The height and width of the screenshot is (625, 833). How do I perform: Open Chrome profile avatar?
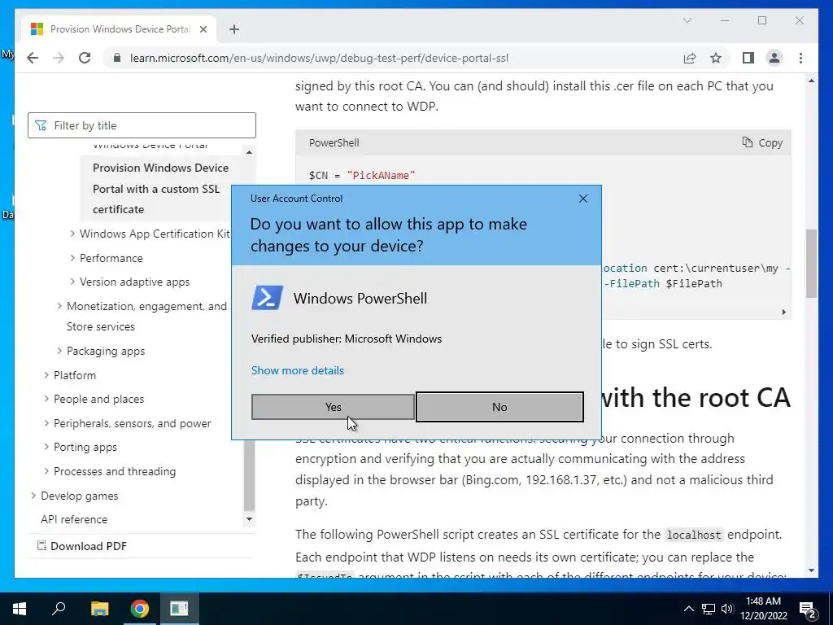(x=774, y=58)
